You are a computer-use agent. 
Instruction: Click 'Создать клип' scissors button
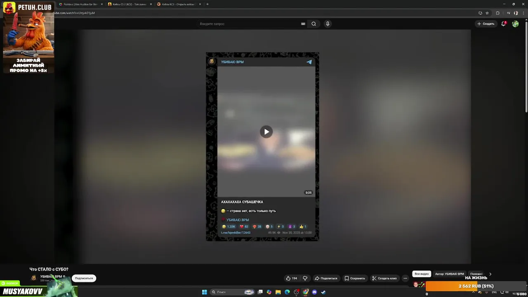tap(384, 278)
